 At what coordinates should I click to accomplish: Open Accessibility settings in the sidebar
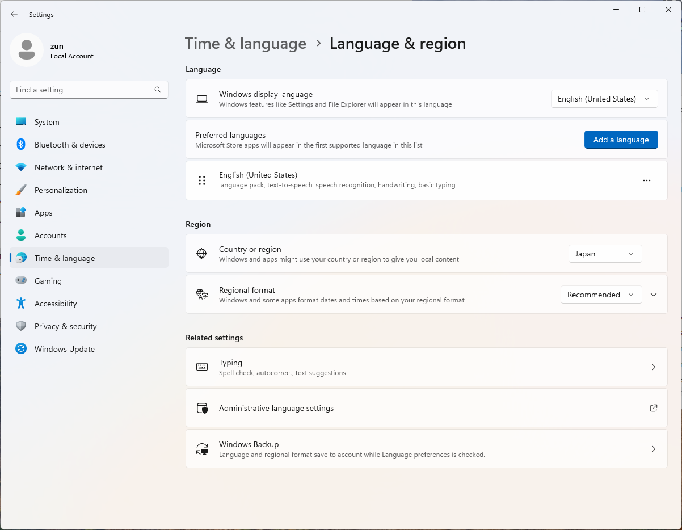point(89,304)
